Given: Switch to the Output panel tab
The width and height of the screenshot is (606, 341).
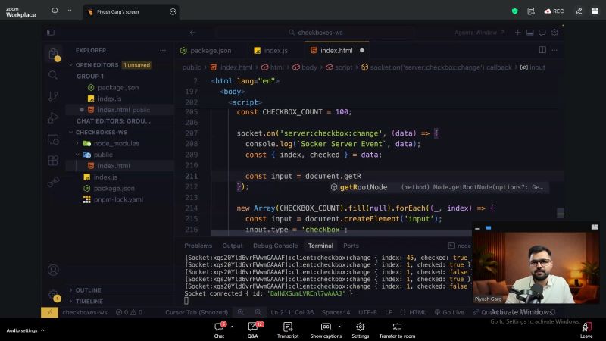Looking at the screenshot, I should tap(233, 246).
